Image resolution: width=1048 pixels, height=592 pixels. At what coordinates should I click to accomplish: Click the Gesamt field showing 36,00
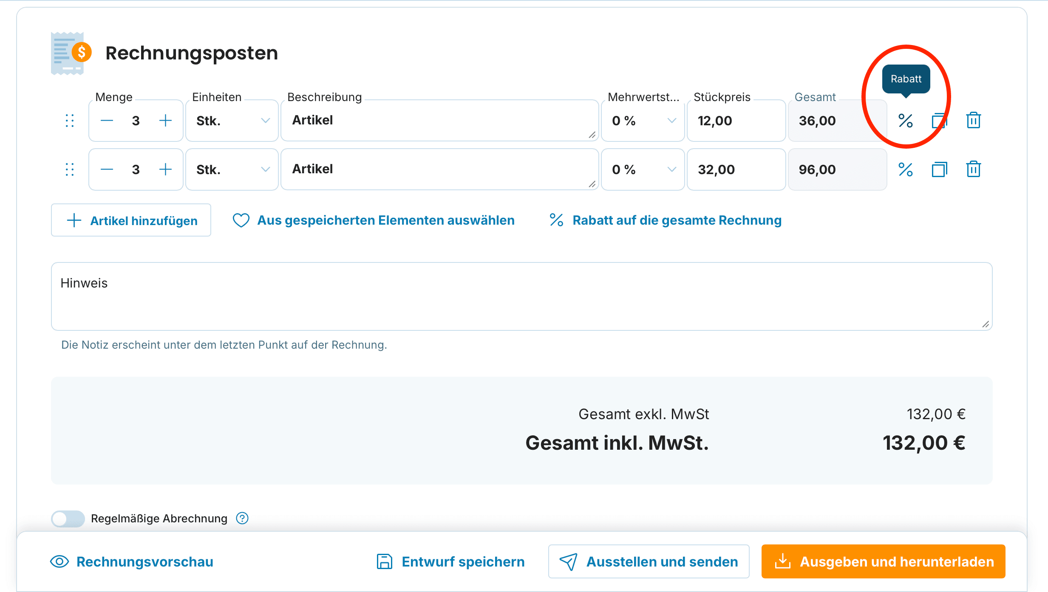(x=837, y=121)
